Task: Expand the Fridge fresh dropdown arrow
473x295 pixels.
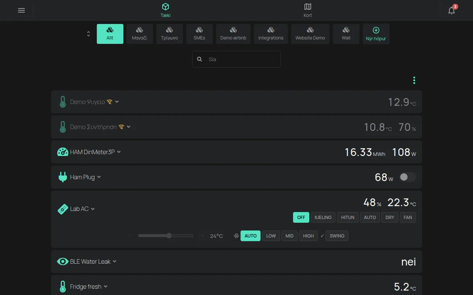Action: coord(106,287)
